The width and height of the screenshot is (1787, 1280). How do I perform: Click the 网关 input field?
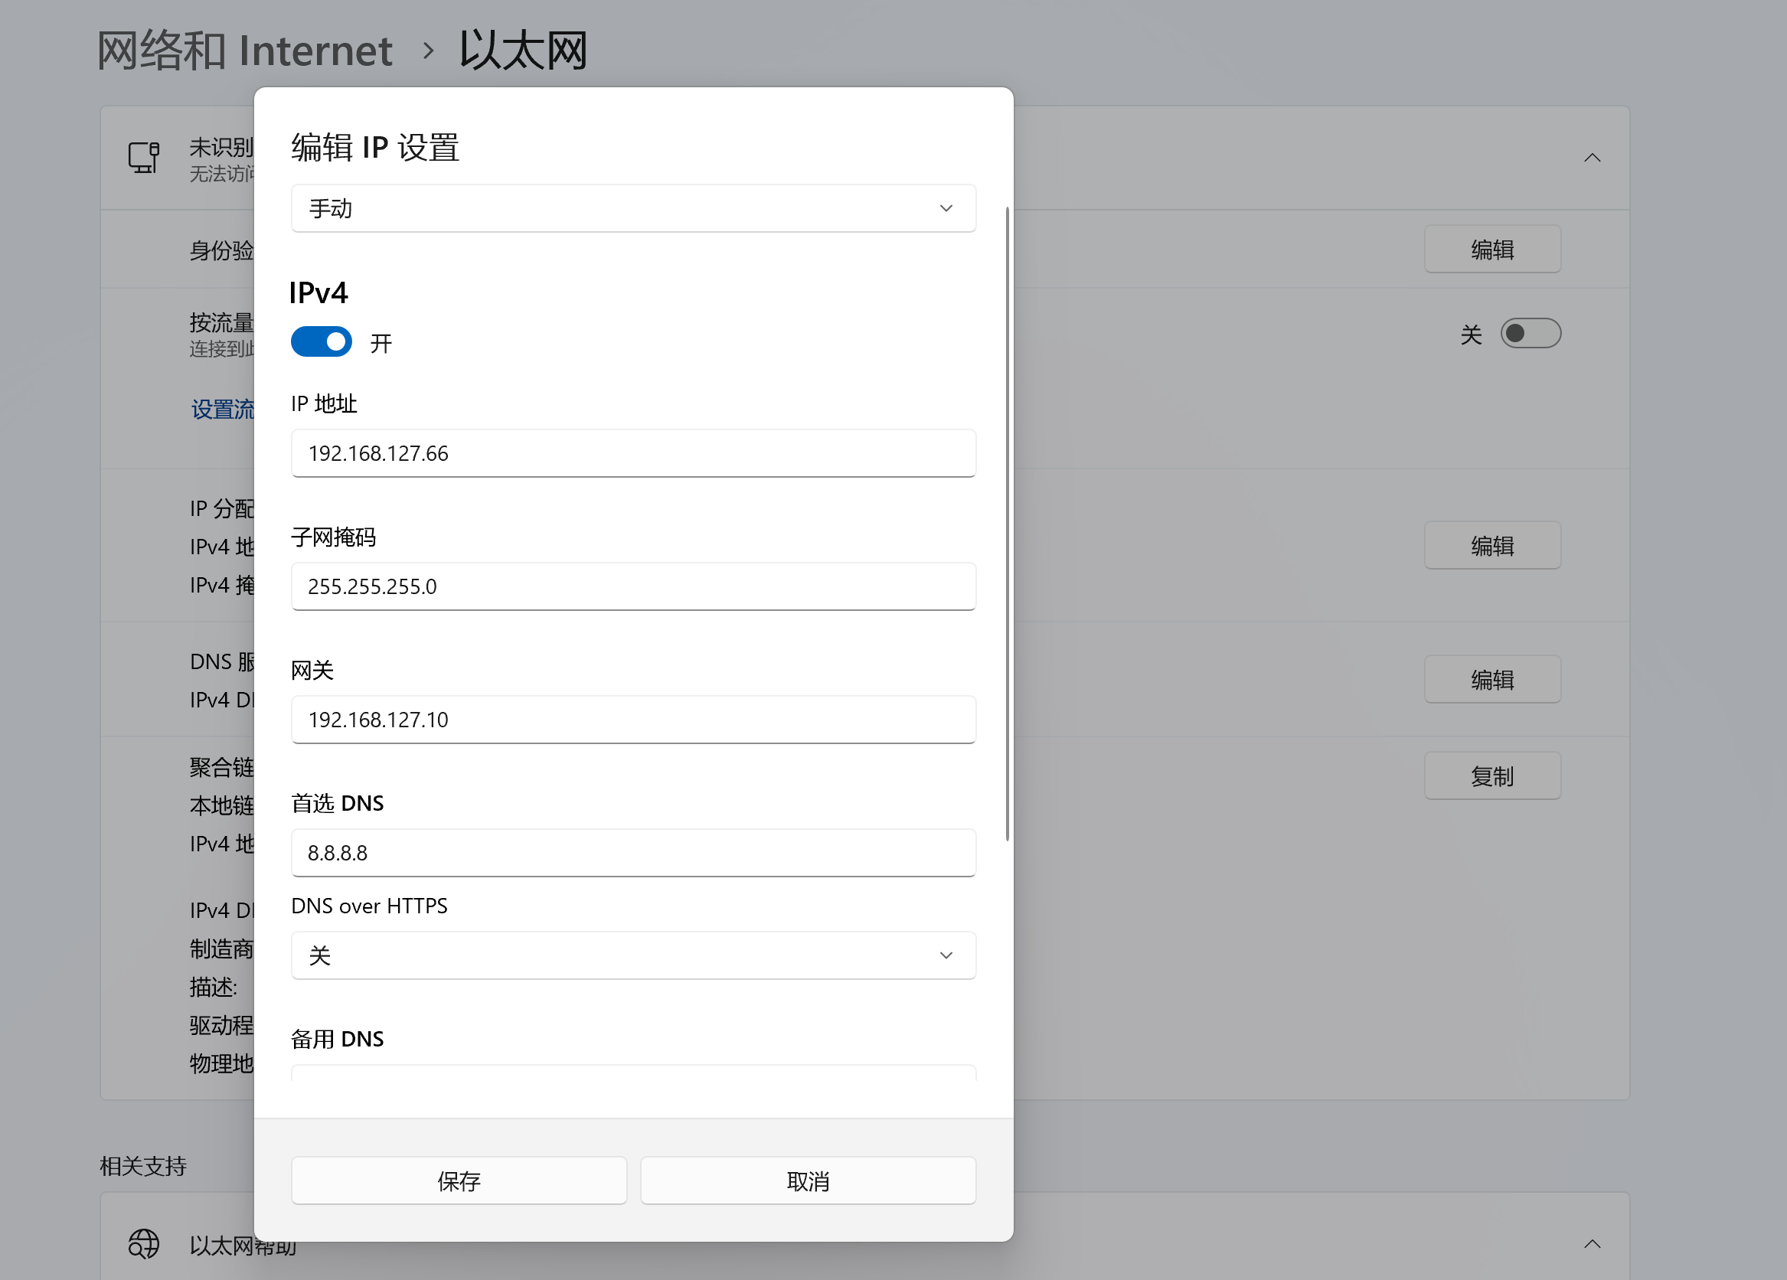coord(632,720)
